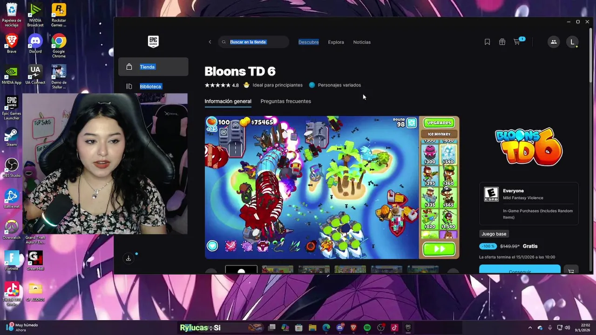This screenshot has height=335, width=596.
Task: Open Discord desktop shortcut
Action: pos(35,44)
